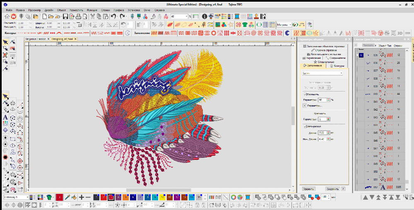Pick the color eyedropper tool
This screenshot has width=414, height=210.
[67, 198]
